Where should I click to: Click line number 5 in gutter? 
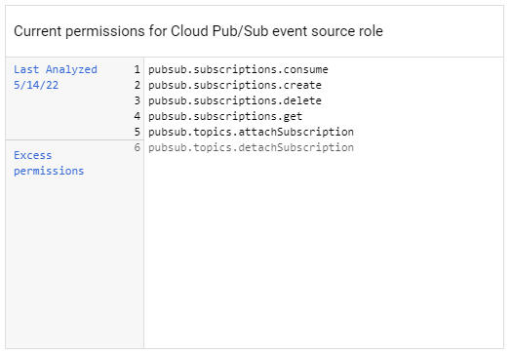click(x=138, y=132)
